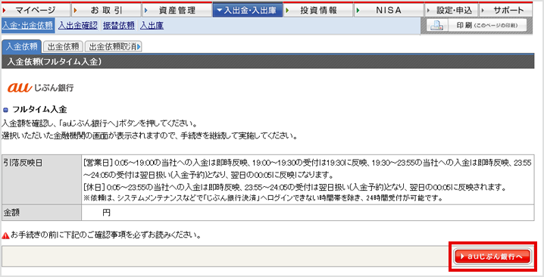544x277 pixels.
Task: Select the 入金依頼 tab
Action: click(x=21, y=46)
